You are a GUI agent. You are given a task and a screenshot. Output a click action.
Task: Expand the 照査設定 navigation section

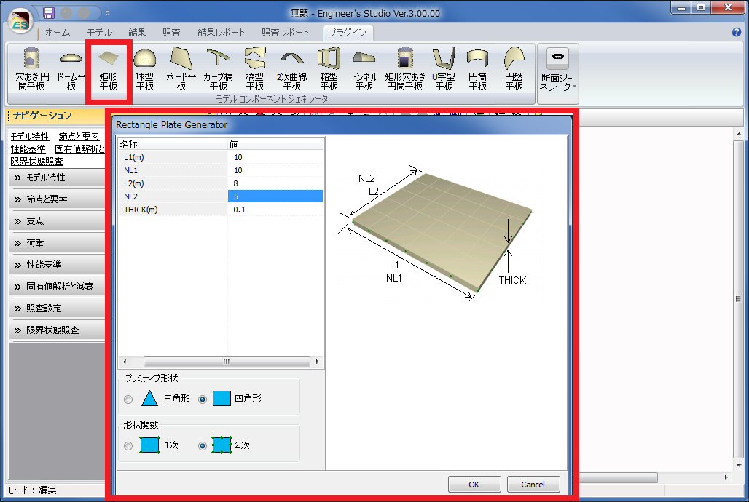pos(58,308)
